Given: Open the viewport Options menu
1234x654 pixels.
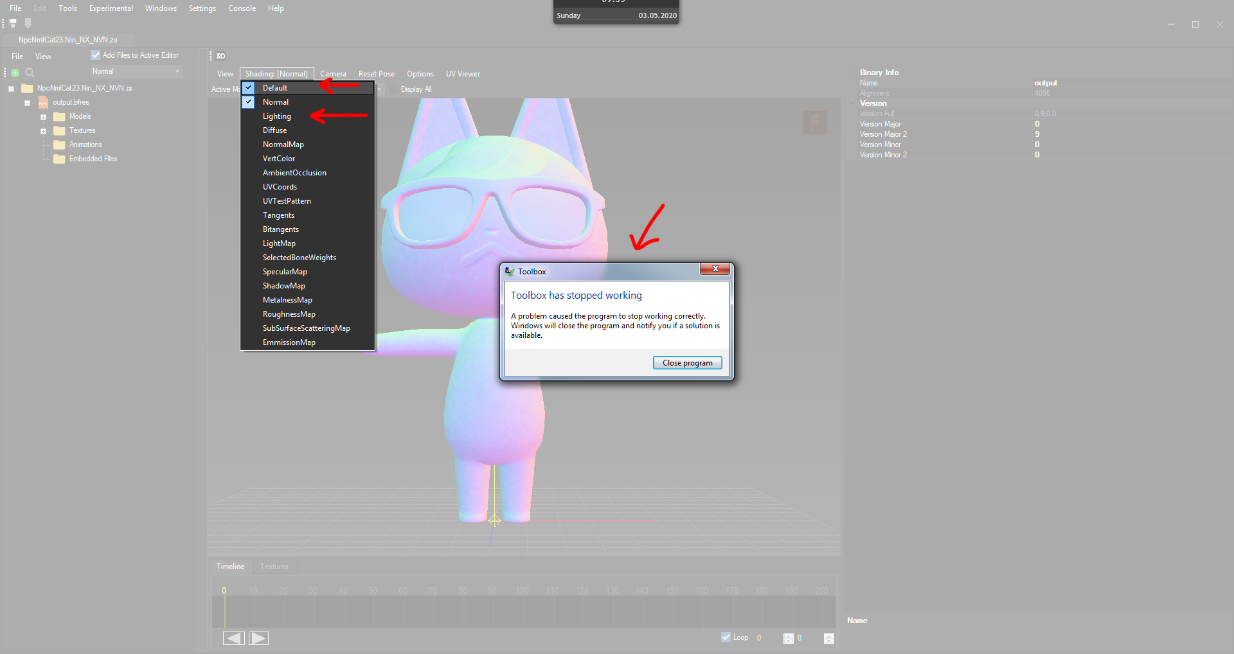Looking at the screenshot, I should click(420, 74).
